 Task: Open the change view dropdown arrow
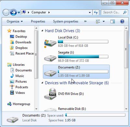[104, 21]
